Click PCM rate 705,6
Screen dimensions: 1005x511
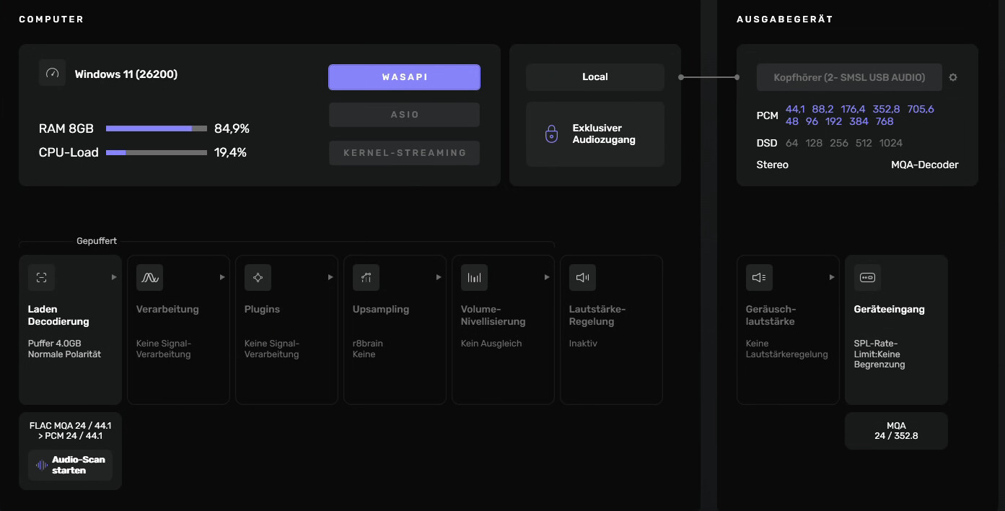pyautogui.click(x=921, y=109)
